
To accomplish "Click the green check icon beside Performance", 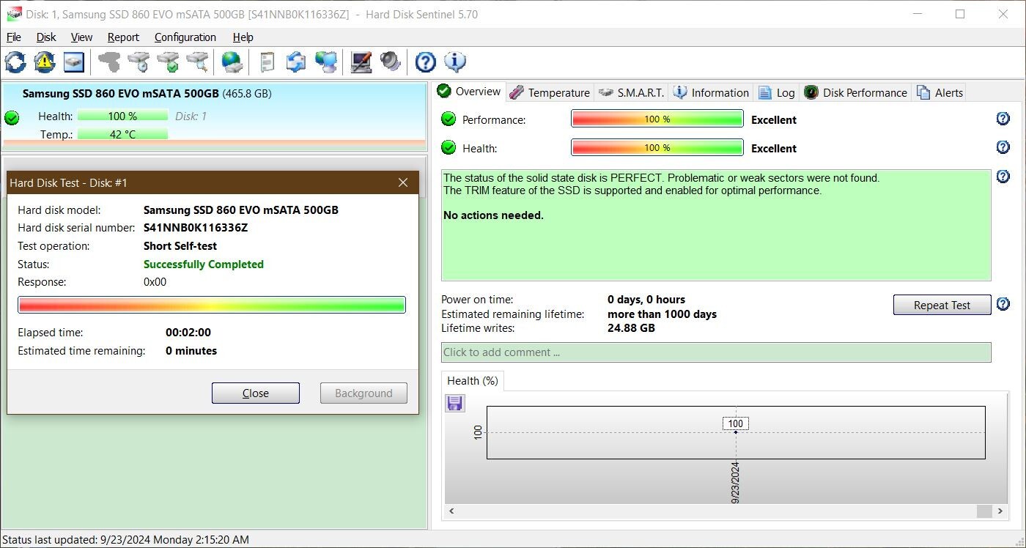I will pyautogui.click(x=449, y=119).
